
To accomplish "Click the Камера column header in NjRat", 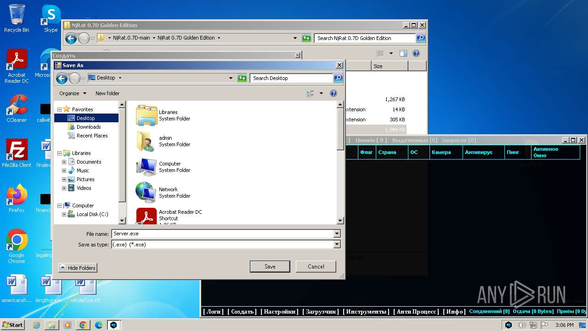I will [x=446, y=152].
